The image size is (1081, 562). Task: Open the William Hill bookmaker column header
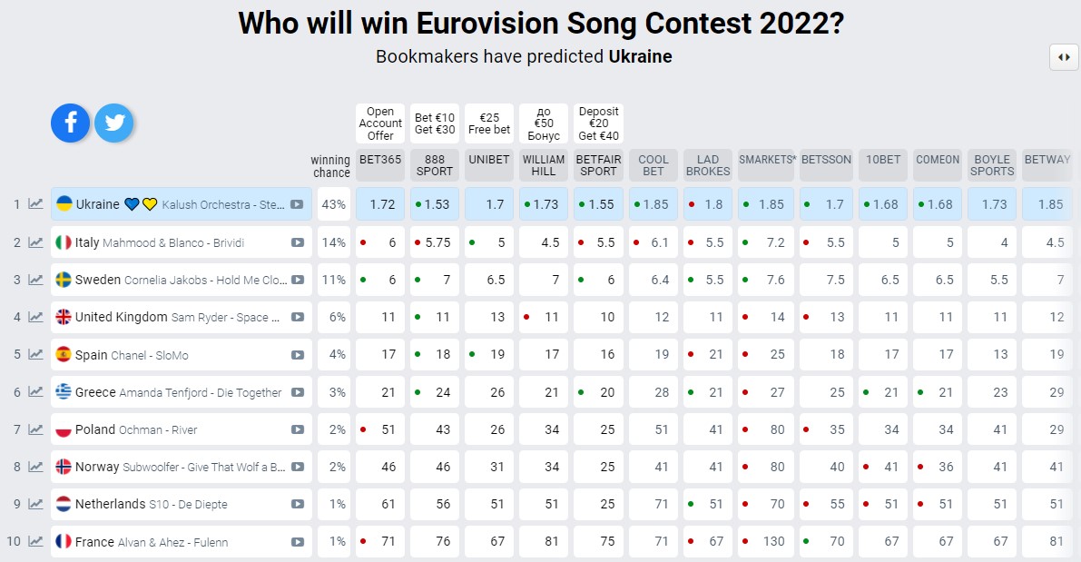point(544,165)
